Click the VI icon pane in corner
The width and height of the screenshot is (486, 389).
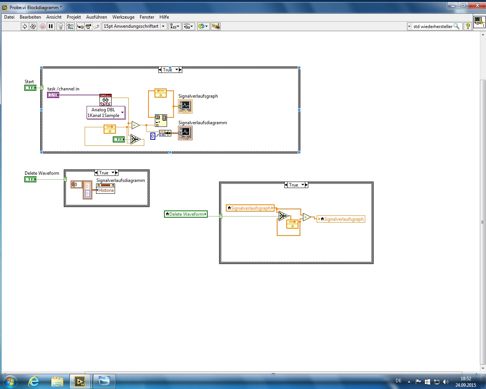pyautogui.click(x=479, y=21)
